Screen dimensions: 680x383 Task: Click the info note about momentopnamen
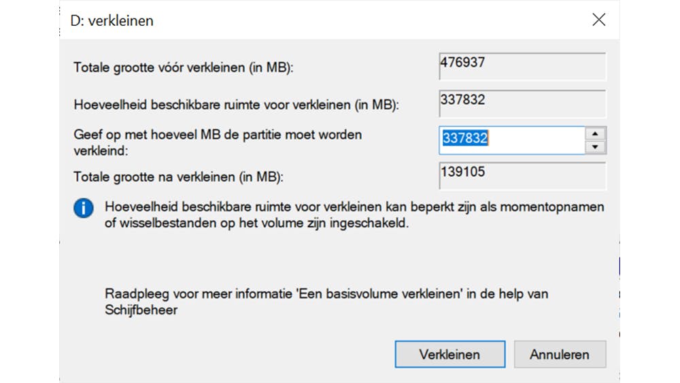click(x=354, y=214)
